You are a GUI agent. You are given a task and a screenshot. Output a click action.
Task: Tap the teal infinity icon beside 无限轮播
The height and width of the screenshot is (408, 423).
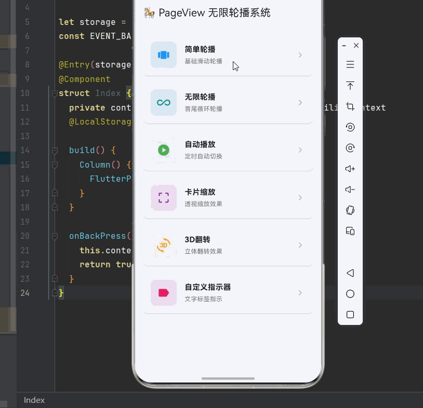(x=163, y=102)
